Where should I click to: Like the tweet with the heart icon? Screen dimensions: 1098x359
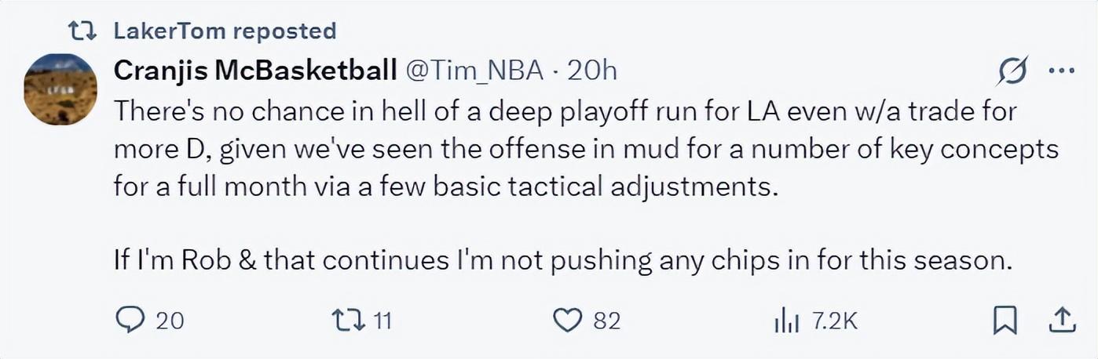click(x=566, y=320)
